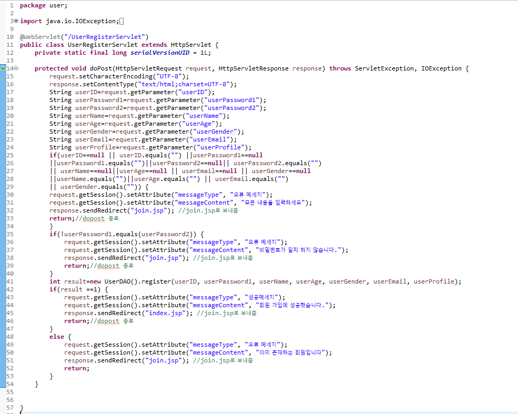Click the 'return' keyword on line 46

(x=75, y=321)
